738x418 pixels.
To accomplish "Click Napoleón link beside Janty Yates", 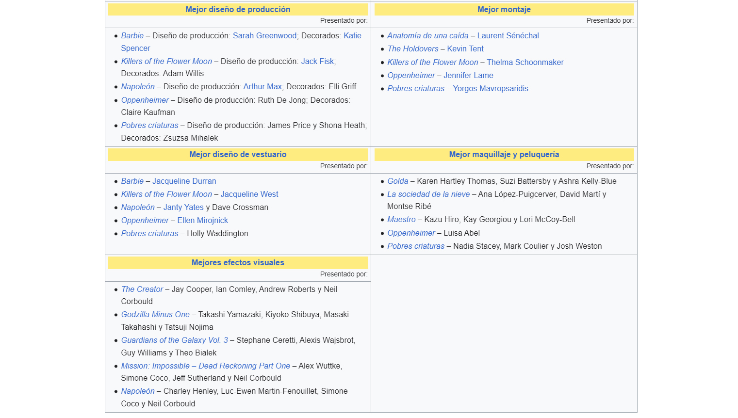I will pyautogui.click(x=138, y=207).
